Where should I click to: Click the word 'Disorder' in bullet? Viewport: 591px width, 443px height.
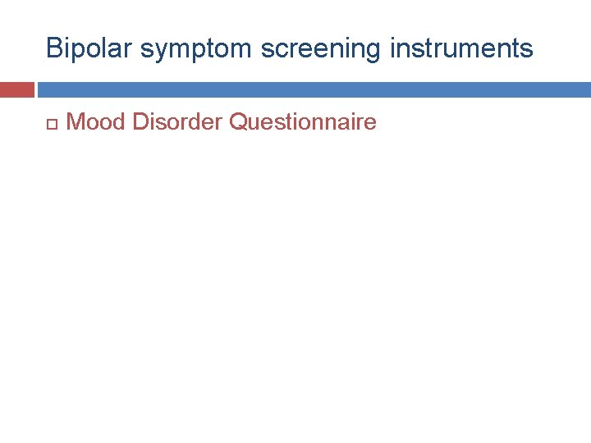click(x=177, y=121)
